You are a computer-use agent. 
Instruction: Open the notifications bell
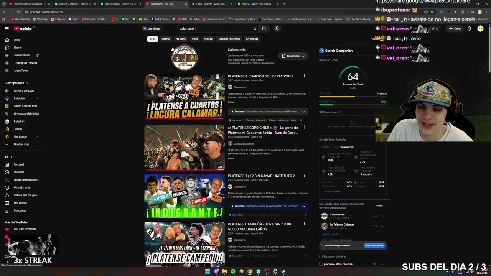tap(469, 28)
